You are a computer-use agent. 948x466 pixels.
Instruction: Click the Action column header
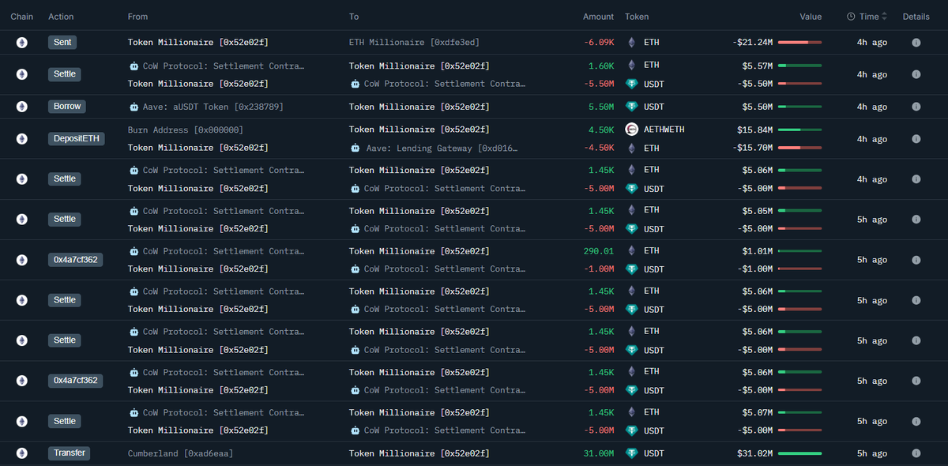click(61, 17)
